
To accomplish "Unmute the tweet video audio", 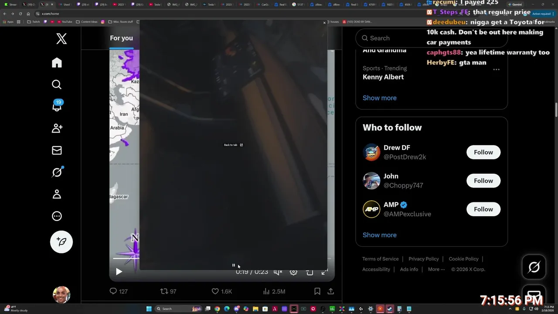I will 278,272.
